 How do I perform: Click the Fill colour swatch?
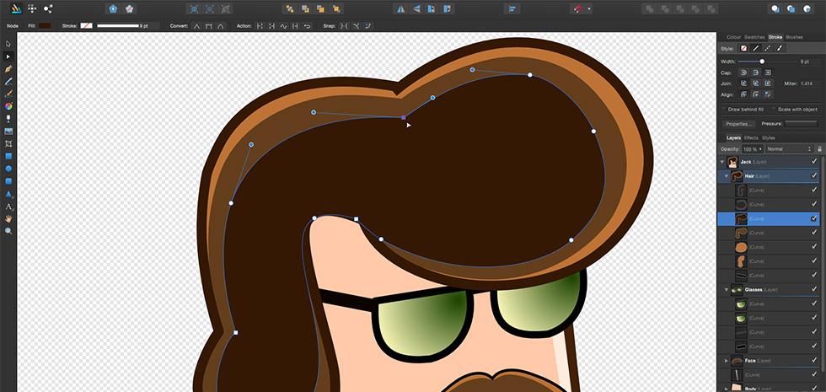(x=45, y=26)
